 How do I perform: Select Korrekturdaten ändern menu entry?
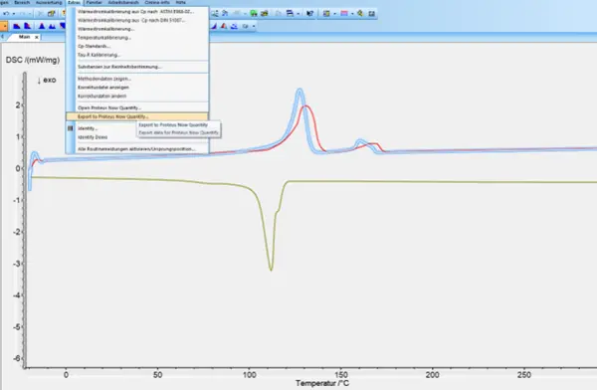pos(137,96)
